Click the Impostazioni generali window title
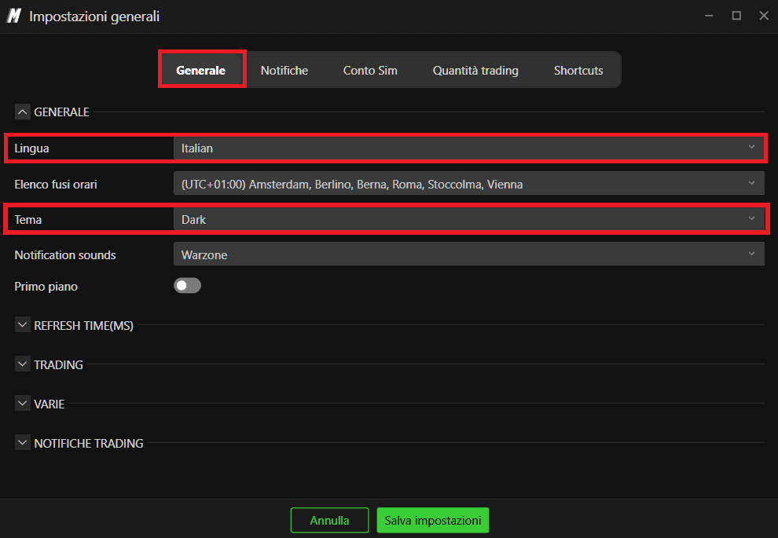The image size is (778, 538). [94, 16]
